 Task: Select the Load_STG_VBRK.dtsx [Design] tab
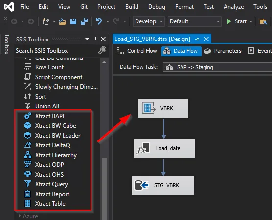point(152,39)
